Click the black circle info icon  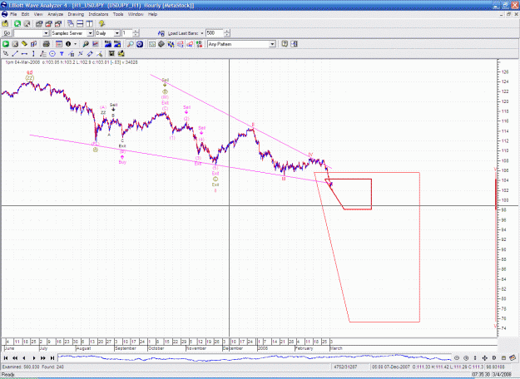(68, 44)
